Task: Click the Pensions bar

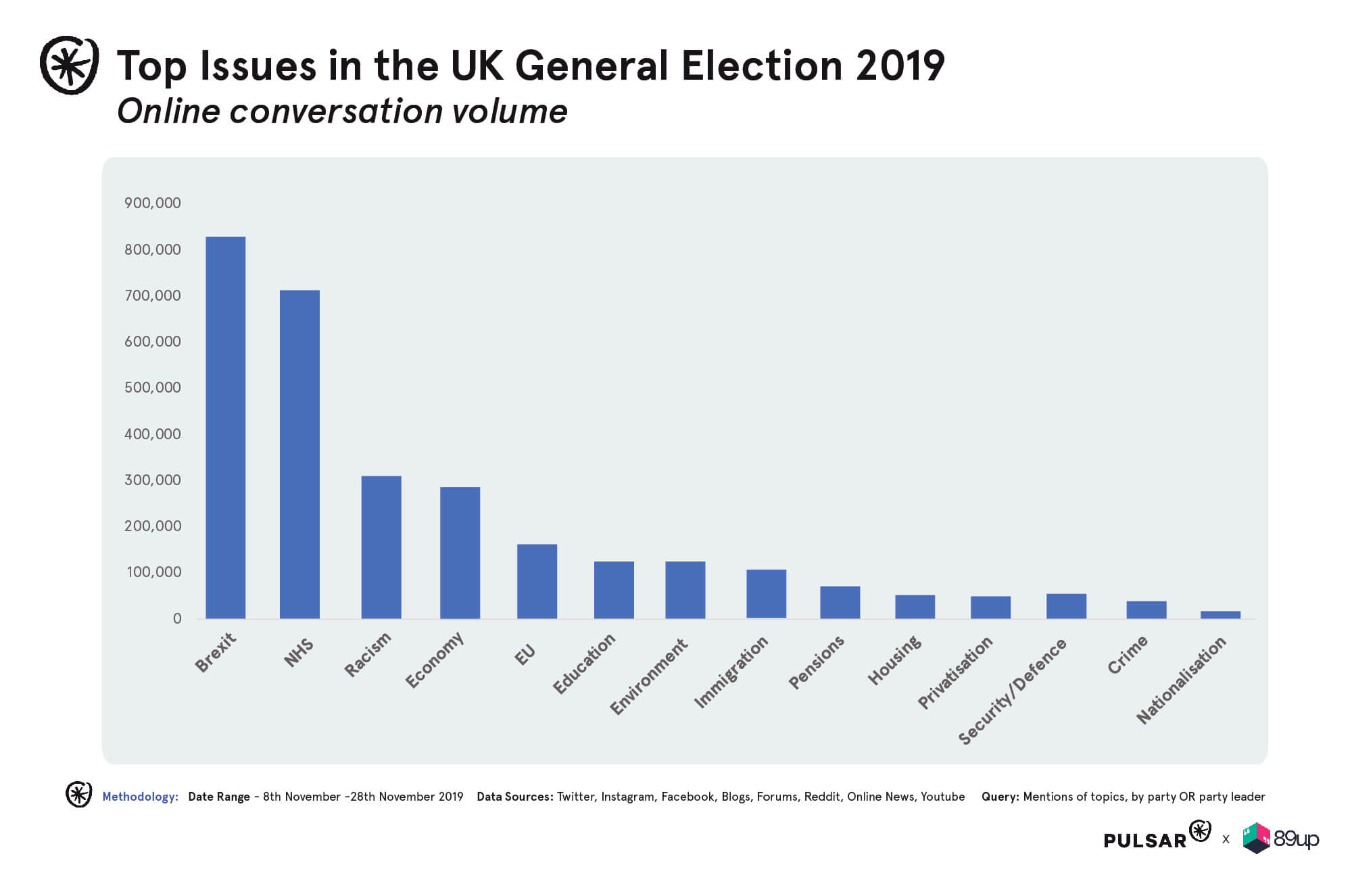Action: pos(840,602)
